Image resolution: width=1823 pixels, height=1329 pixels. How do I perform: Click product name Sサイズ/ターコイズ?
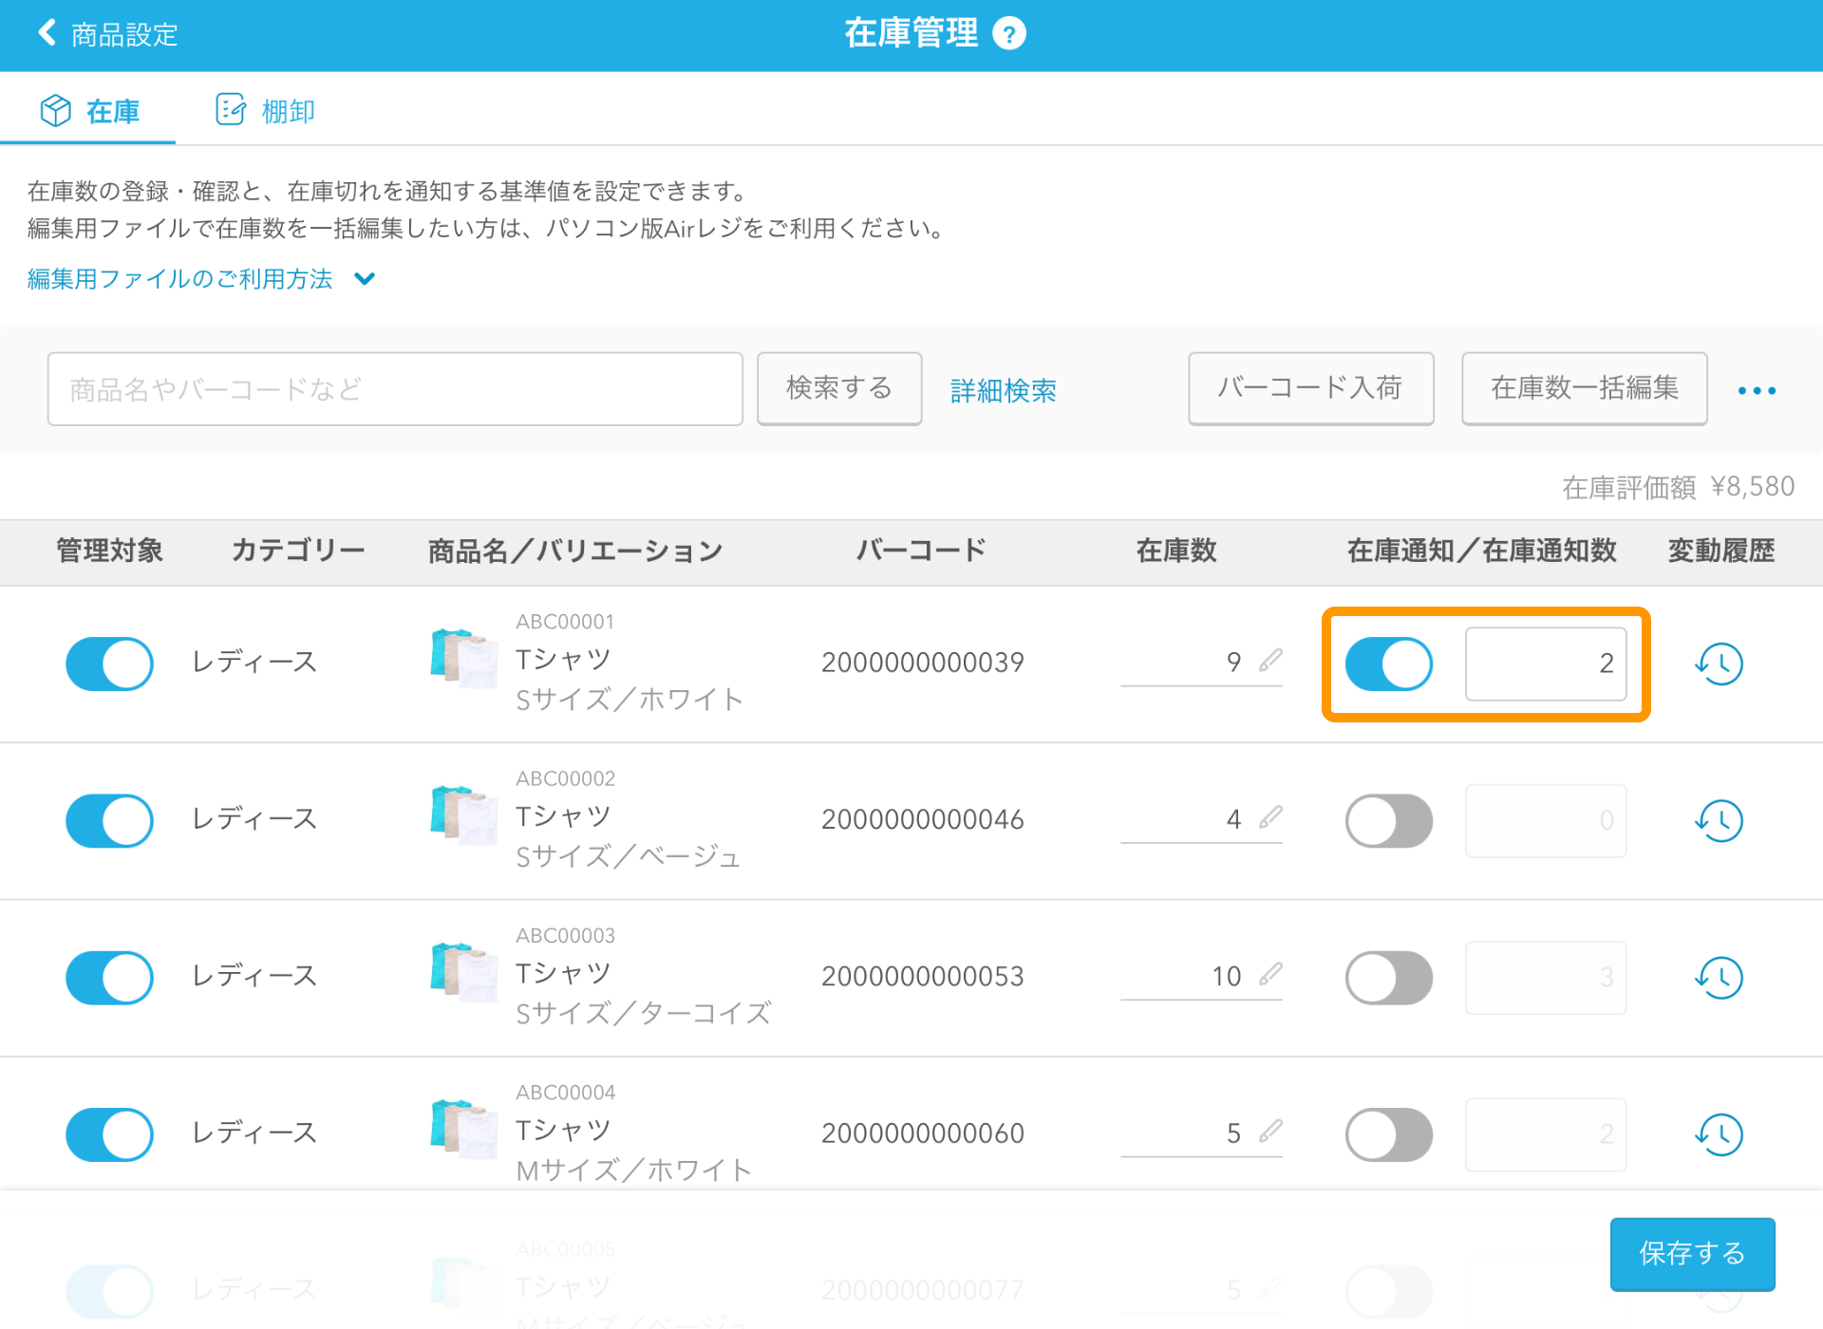pyautogui.click(x=643, y=1014)
